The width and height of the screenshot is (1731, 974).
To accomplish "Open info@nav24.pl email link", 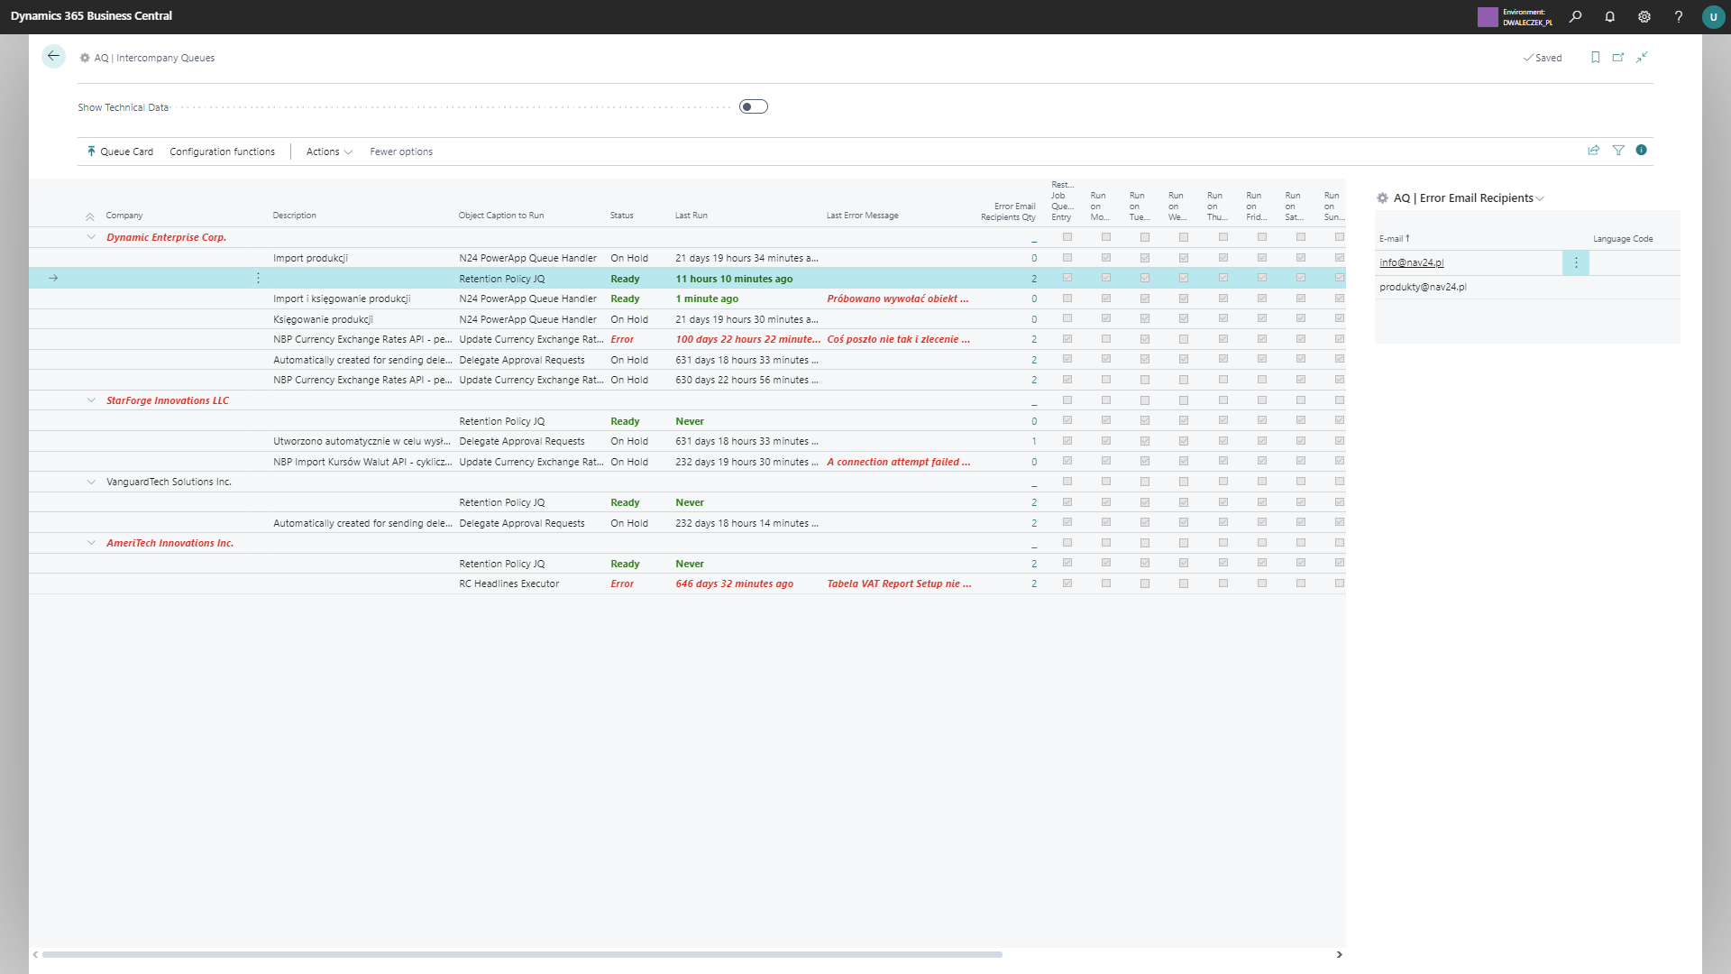I will click(x=1412, y=262).
